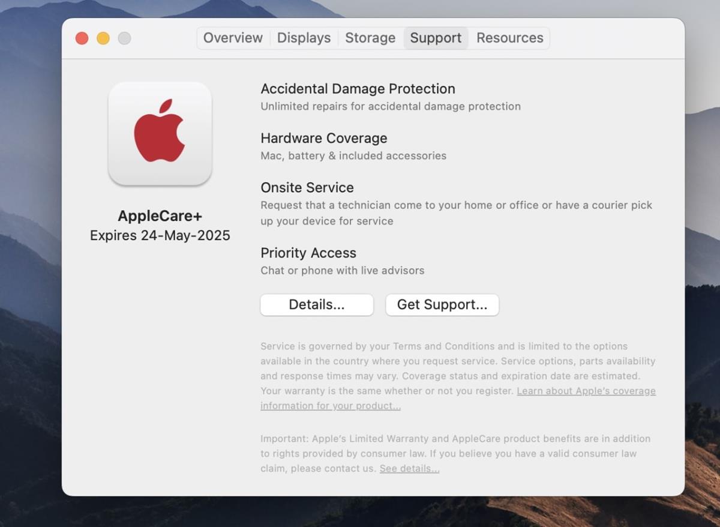Click See details link about consumer law
The image size is (720, 527).
409,468
